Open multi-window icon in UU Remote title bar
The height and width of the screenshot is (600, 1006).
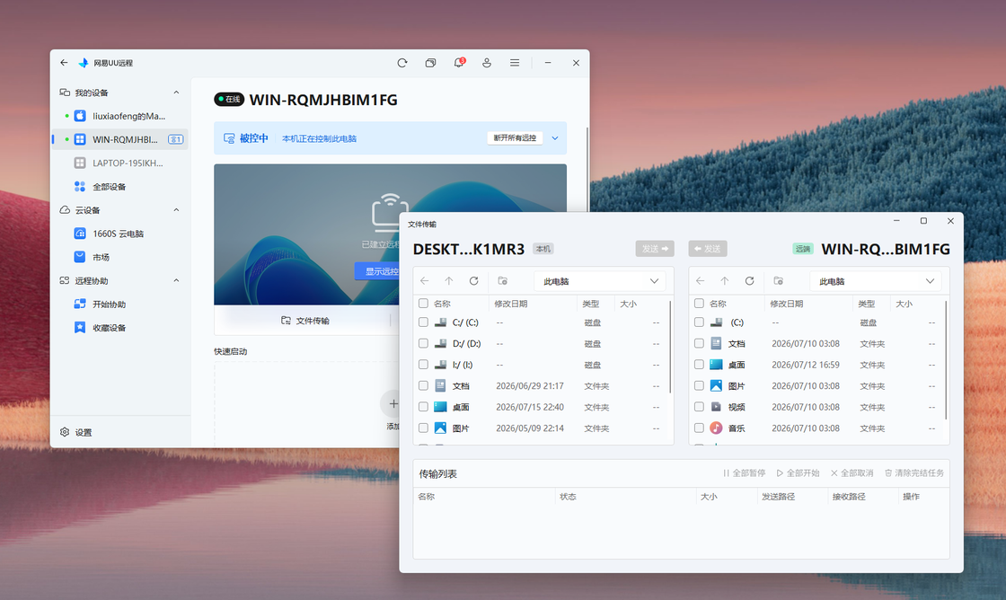tap(430, 63)
